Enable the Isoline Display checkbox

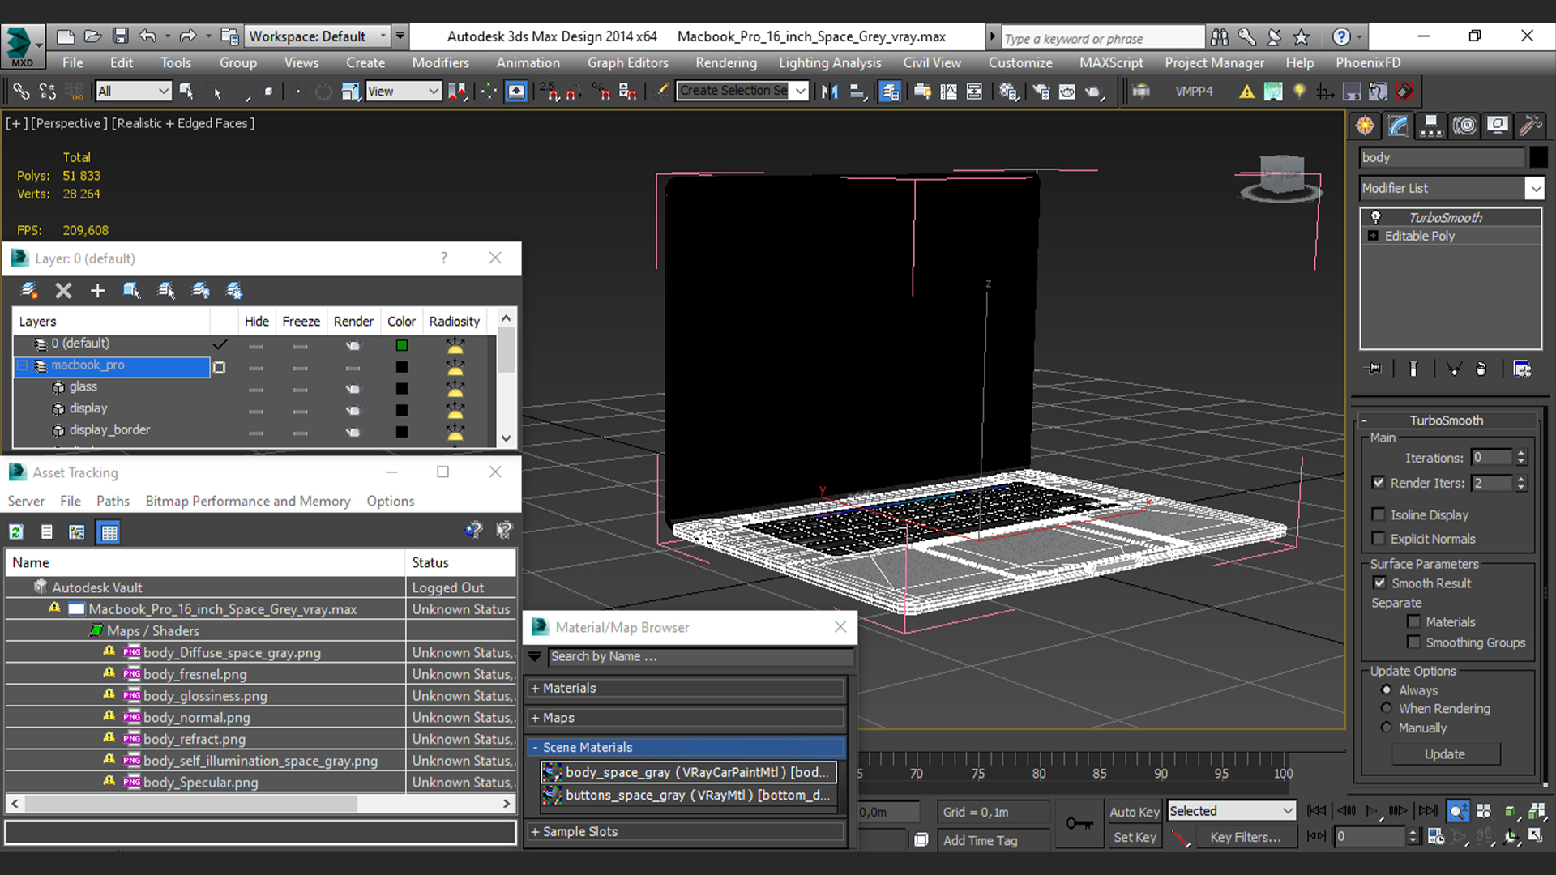coord(1379,514)
